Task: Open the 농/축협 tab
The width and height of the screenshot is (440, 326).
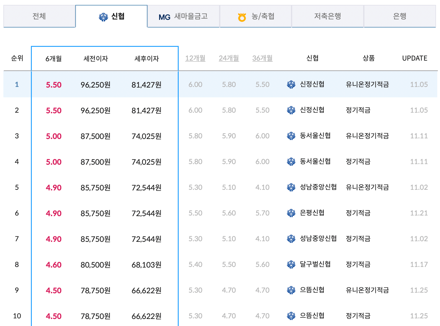Action: click(255, 16)
